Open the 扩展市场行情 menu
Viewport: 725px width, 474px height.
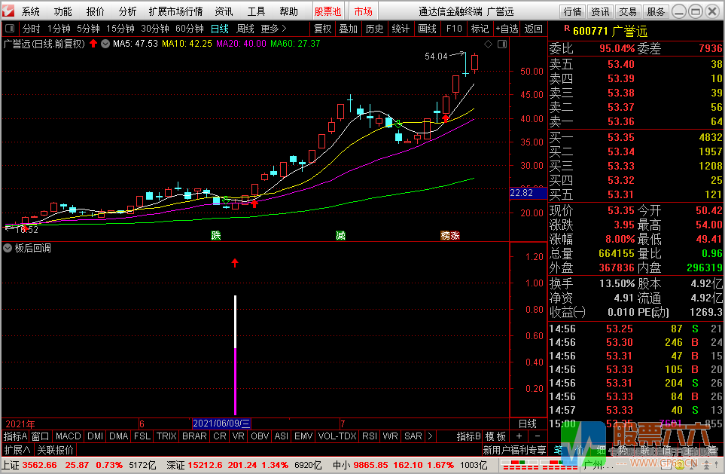pos(175,11)
